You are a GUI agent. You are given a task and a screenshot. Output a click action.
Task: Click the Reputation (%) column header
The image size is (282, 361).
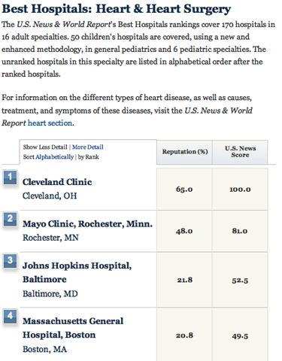click(185, 152)
